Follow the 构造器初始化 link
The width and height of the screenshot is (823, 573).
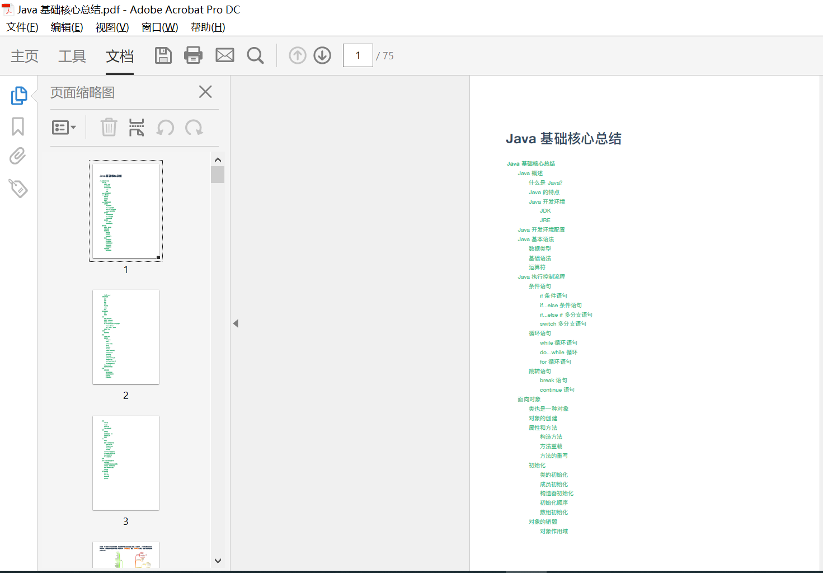click(557, 494)
